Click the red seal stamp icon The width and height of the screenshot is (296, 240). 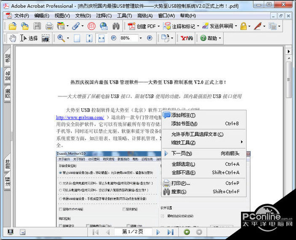click(x=91, y=26)
